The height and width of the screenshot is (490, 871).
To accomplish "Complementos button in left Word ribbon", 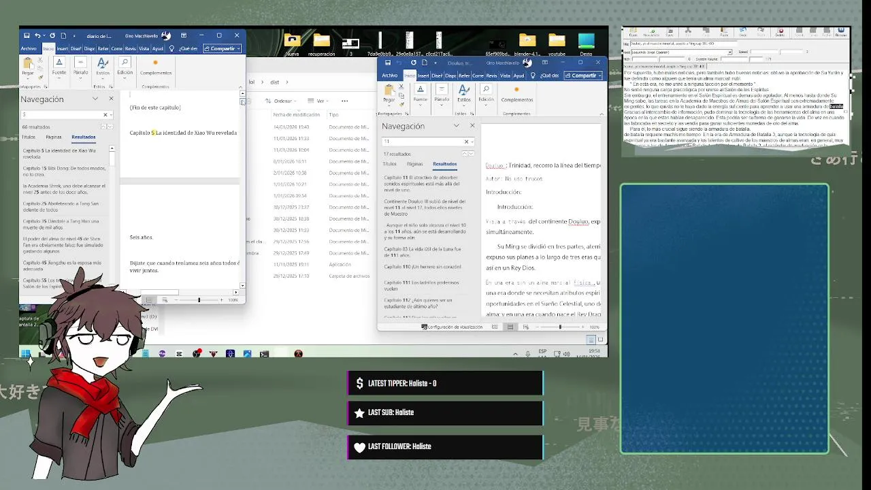I will coord(156,67).
